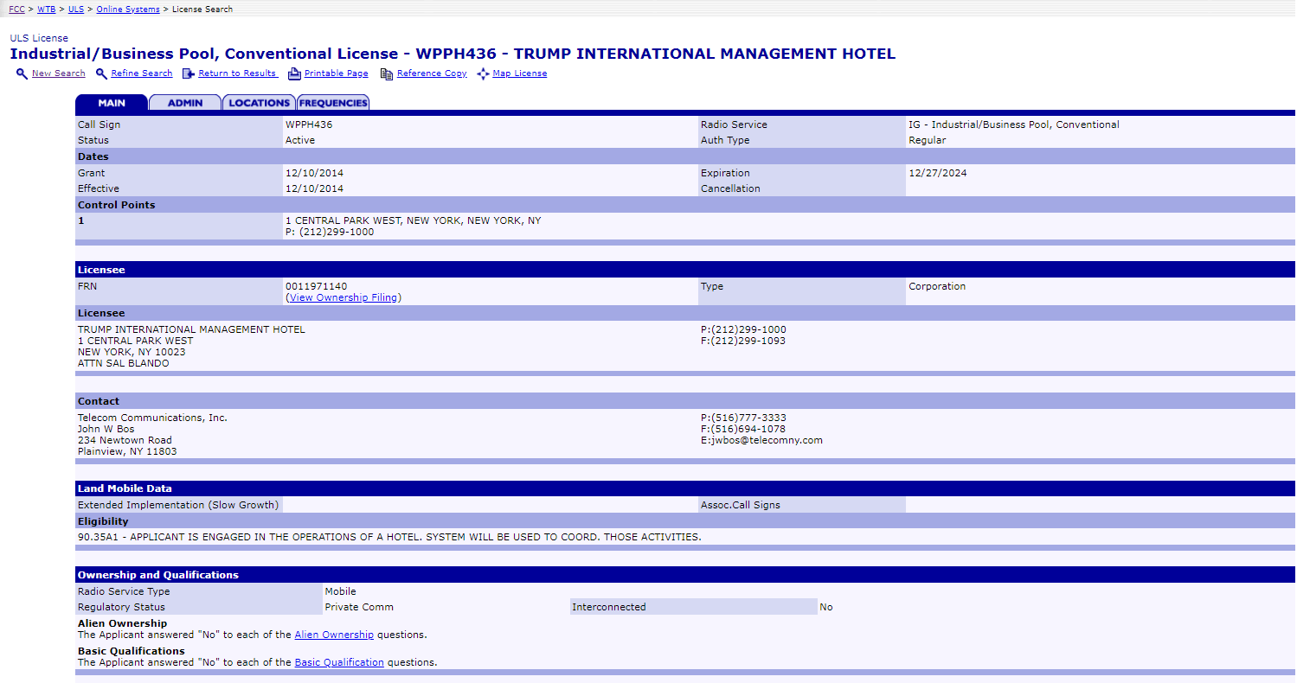Click the Extended Implementation (Slow Growth) label
Screen dimensions: 1297x683
tap(178, 505)
